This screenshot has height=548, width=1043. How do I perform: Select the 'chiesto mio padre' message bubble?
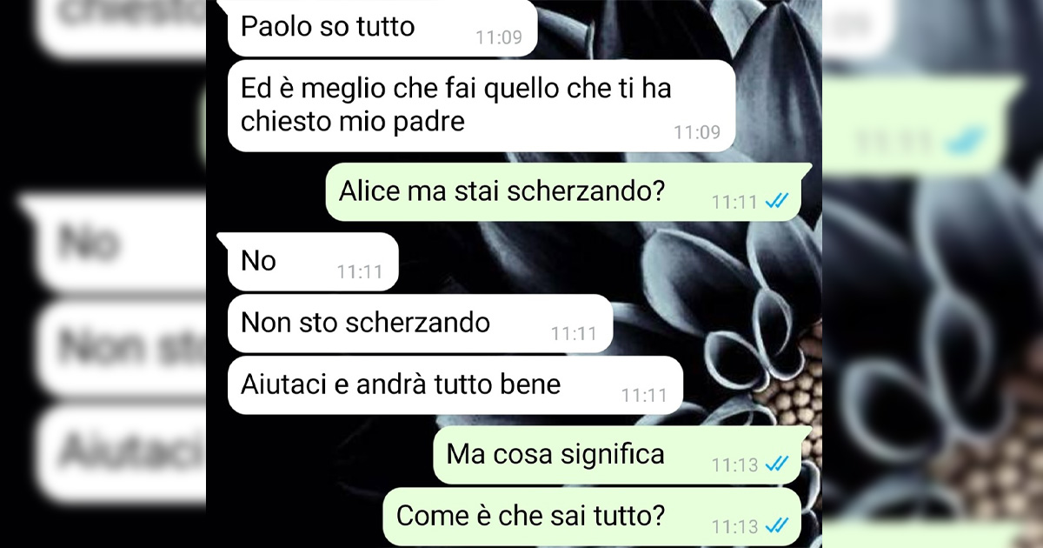tap(482, 105)
